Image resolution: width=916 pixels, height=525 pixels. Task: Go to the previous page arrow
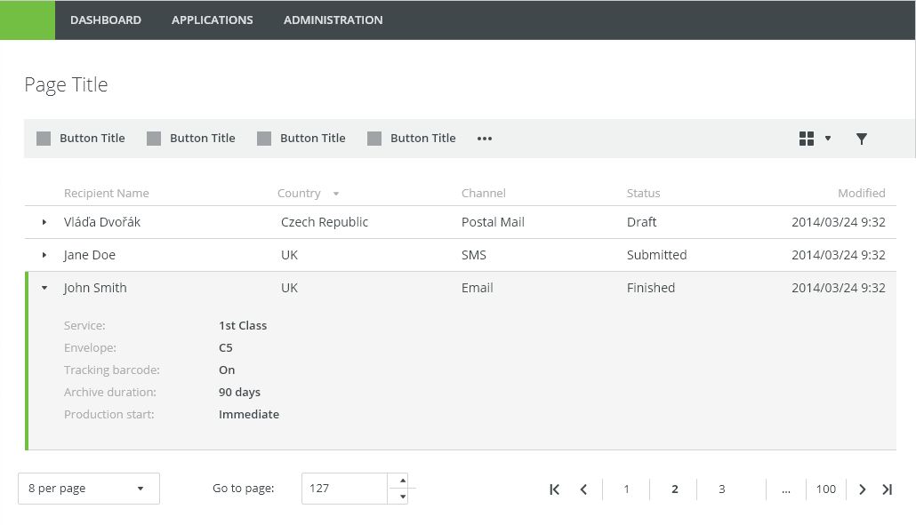coord(583,489)
